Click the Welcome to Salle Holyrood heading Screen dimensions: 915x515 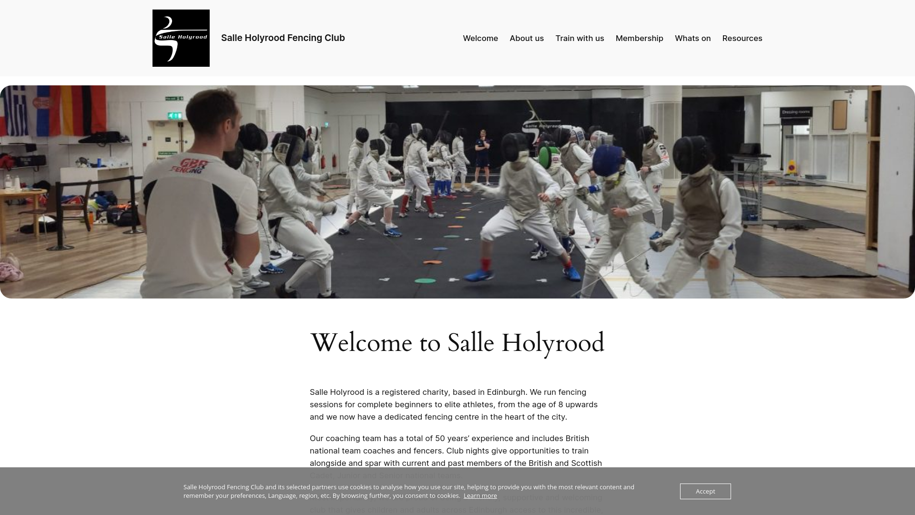pos(457,343)
